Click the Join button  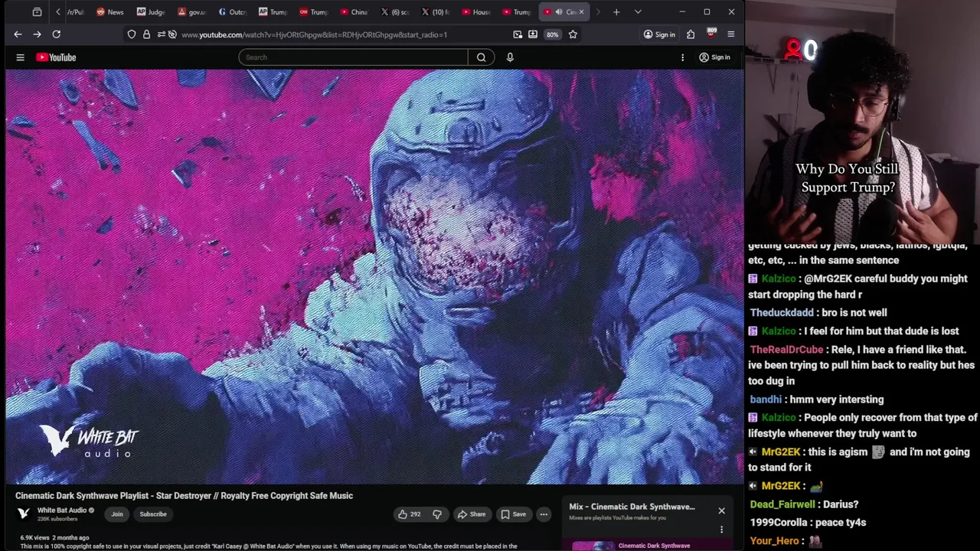[x=117, y=514]
